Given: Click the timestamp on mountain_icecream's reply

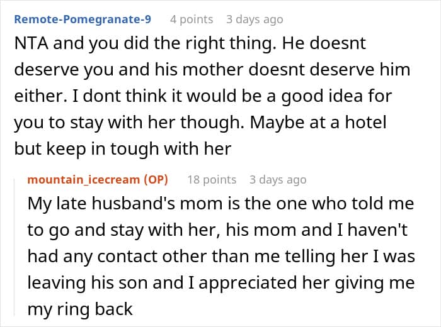Looking at the screenshot, I should [x=278, y=179].
